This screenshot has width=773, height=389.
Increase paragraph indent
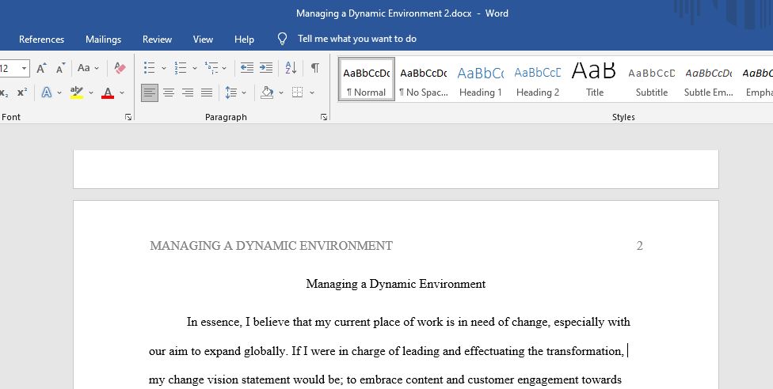(266, 68)
